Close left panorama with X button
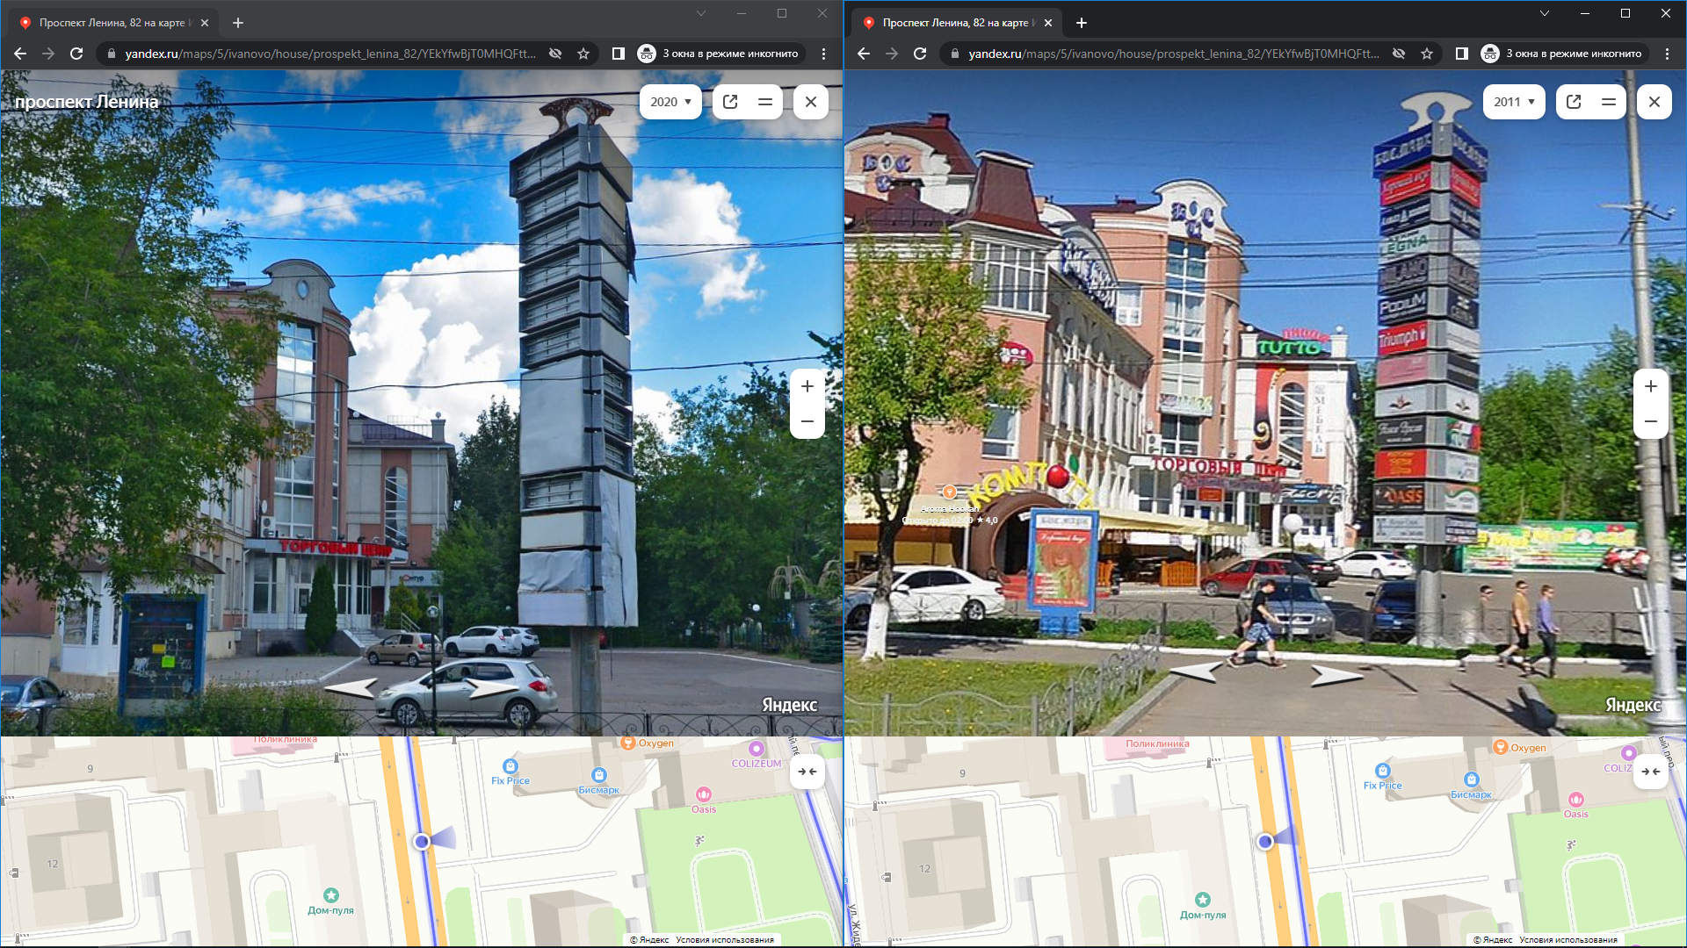 point(811,102)
